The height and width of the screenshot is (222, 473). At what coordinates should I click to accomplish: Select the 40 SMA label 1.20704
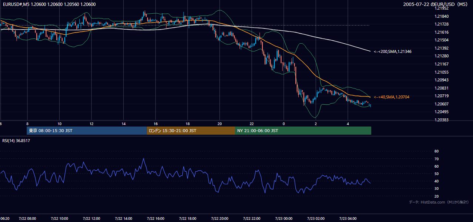(392, 97)
